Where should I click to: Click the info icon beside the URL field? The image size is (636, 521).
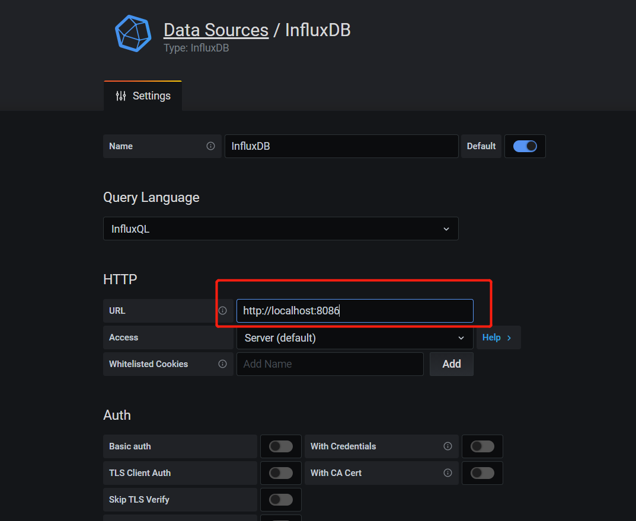pyautogui.click(x=223, y=310)
